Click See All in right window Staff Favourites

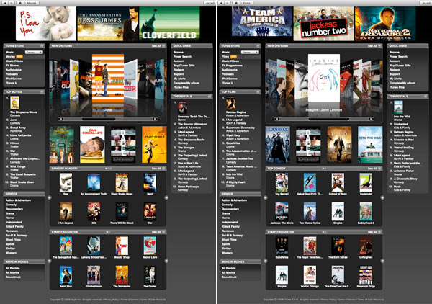pyautogui.click(x=372, y=232)
